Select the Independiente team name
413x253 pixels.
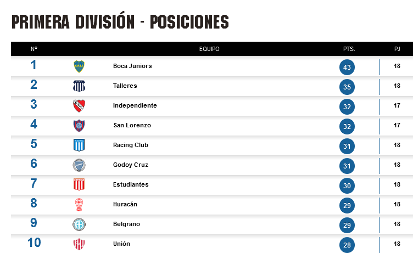(x=135, y=105)
